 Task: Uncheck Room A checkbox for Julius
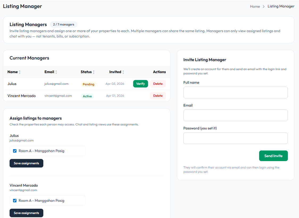15,151
